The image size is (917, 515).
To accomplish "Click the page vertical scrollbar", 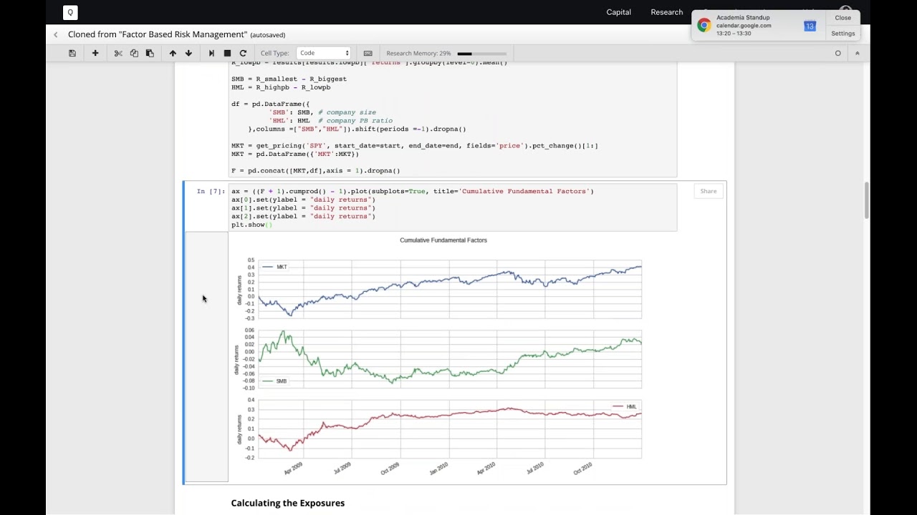I will coord(867,200).
